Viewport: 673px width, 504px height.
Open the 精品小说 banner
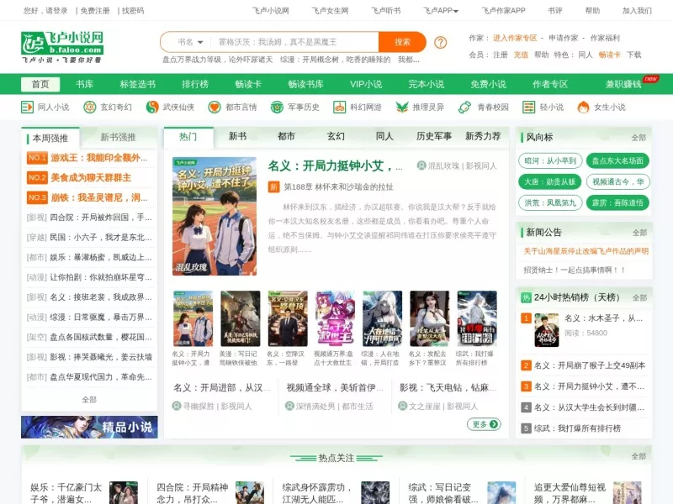click(89, 427)
